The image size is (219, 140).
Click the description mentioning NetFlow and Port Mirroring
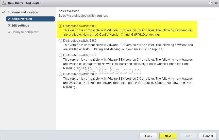(x=128, y=83)
